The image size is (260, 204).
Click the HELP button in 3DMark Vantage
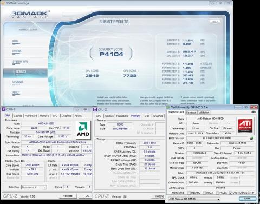tap(215, 22)
